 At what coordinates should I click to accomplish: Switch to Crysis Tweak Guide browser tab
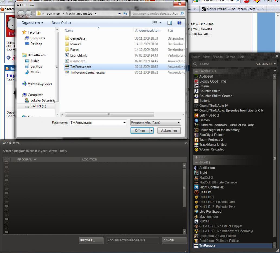233,9
